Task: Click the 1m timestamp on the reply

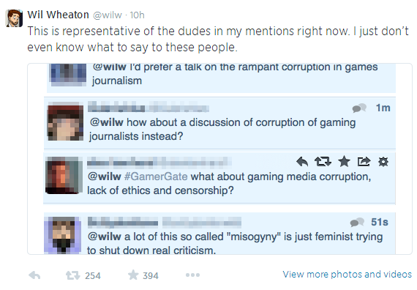Action: (383, 108)
